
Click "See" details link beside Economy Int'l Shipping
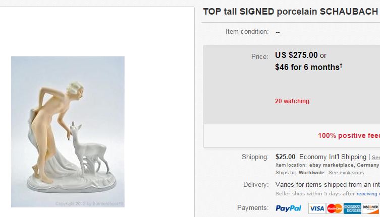pyautogui.click(x=375, y=157)
